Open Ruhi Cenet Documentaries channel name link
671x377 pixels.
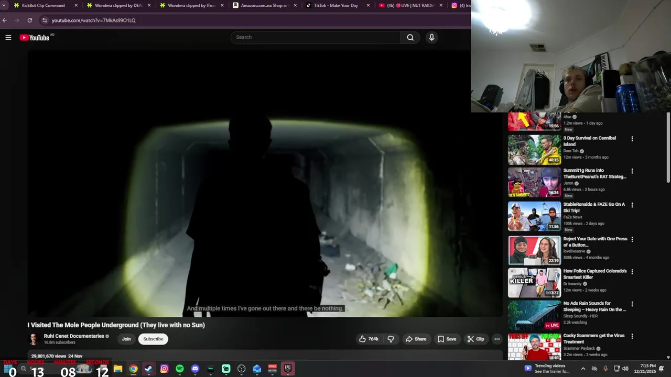coord(74,336)
